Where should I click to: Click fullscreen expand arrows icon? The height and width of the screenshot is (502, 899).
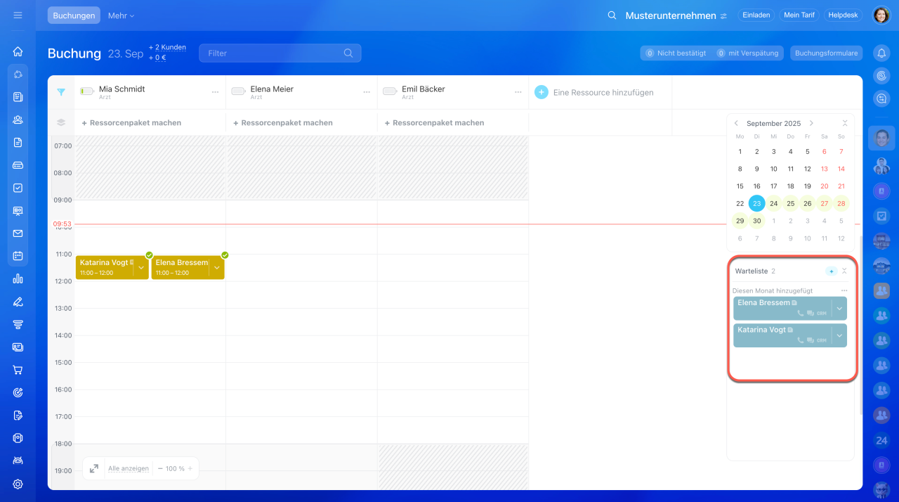pos(94,468)
